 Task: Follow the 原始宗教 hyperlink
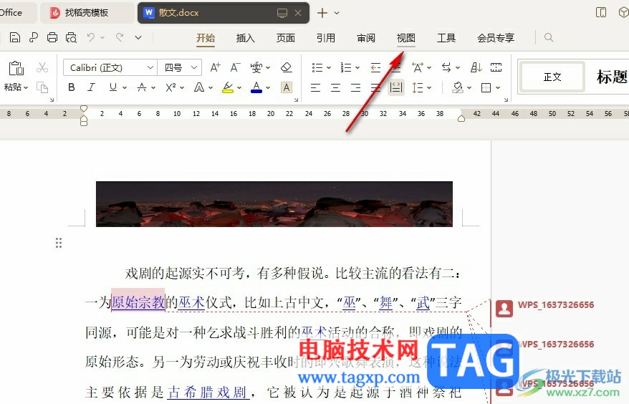pos(138,302)
